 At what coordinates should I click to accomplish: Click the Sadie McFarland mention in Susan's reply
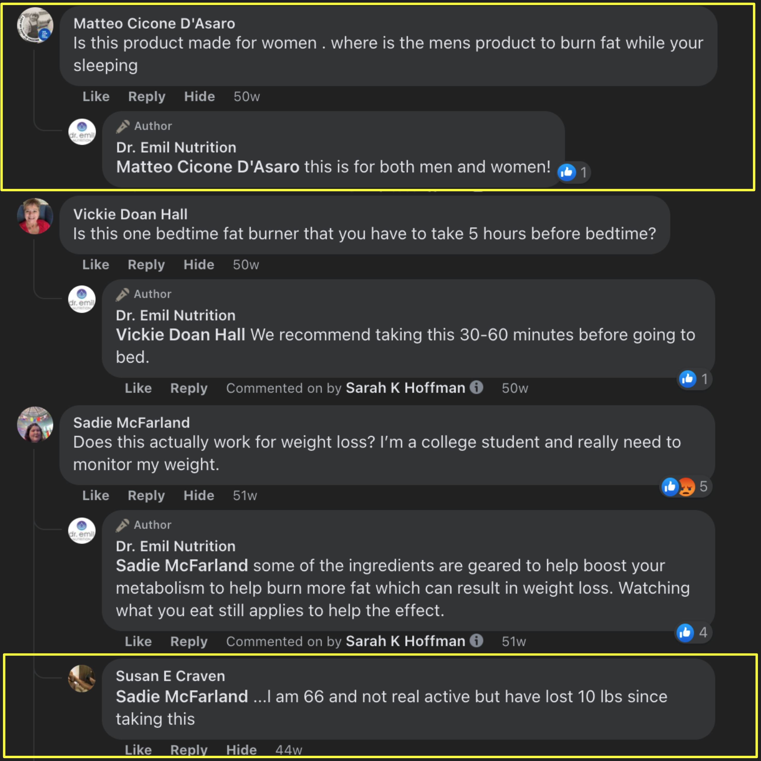pyautogui.click(x=182, y=697)
